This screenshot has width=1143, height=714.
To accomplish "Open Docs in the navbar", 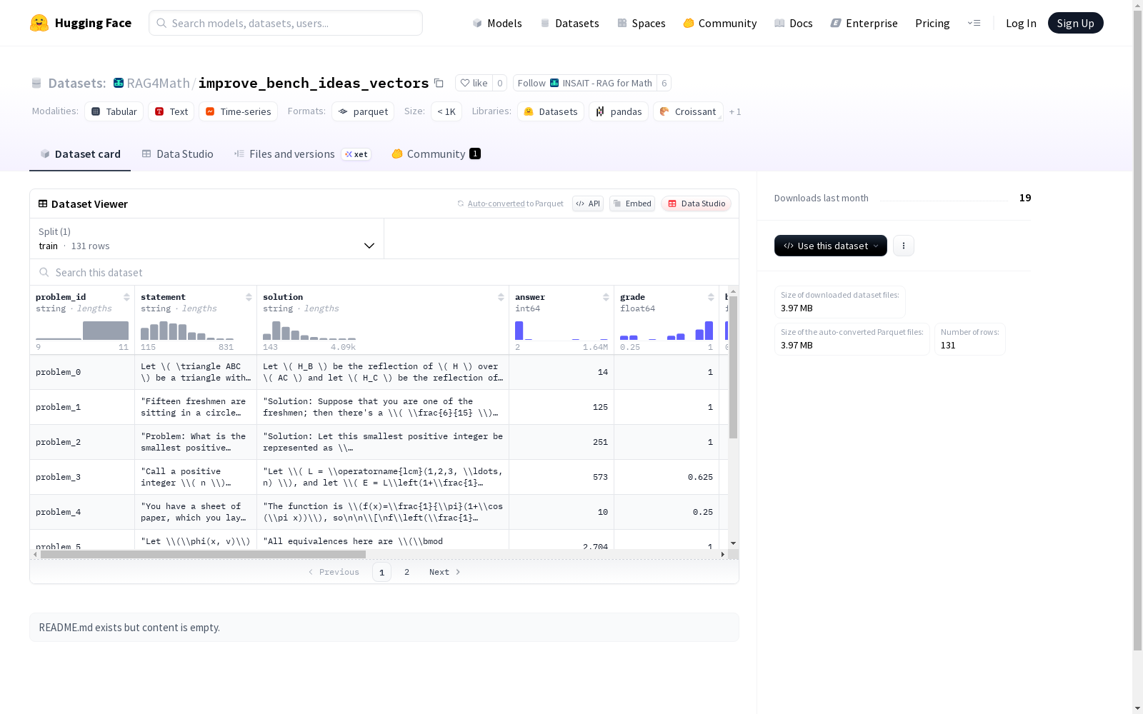I will pyautogui.click(x=794, y=23).
